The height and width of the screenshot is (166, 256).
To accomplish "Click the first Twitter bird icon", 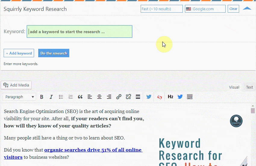I will 149,97.
